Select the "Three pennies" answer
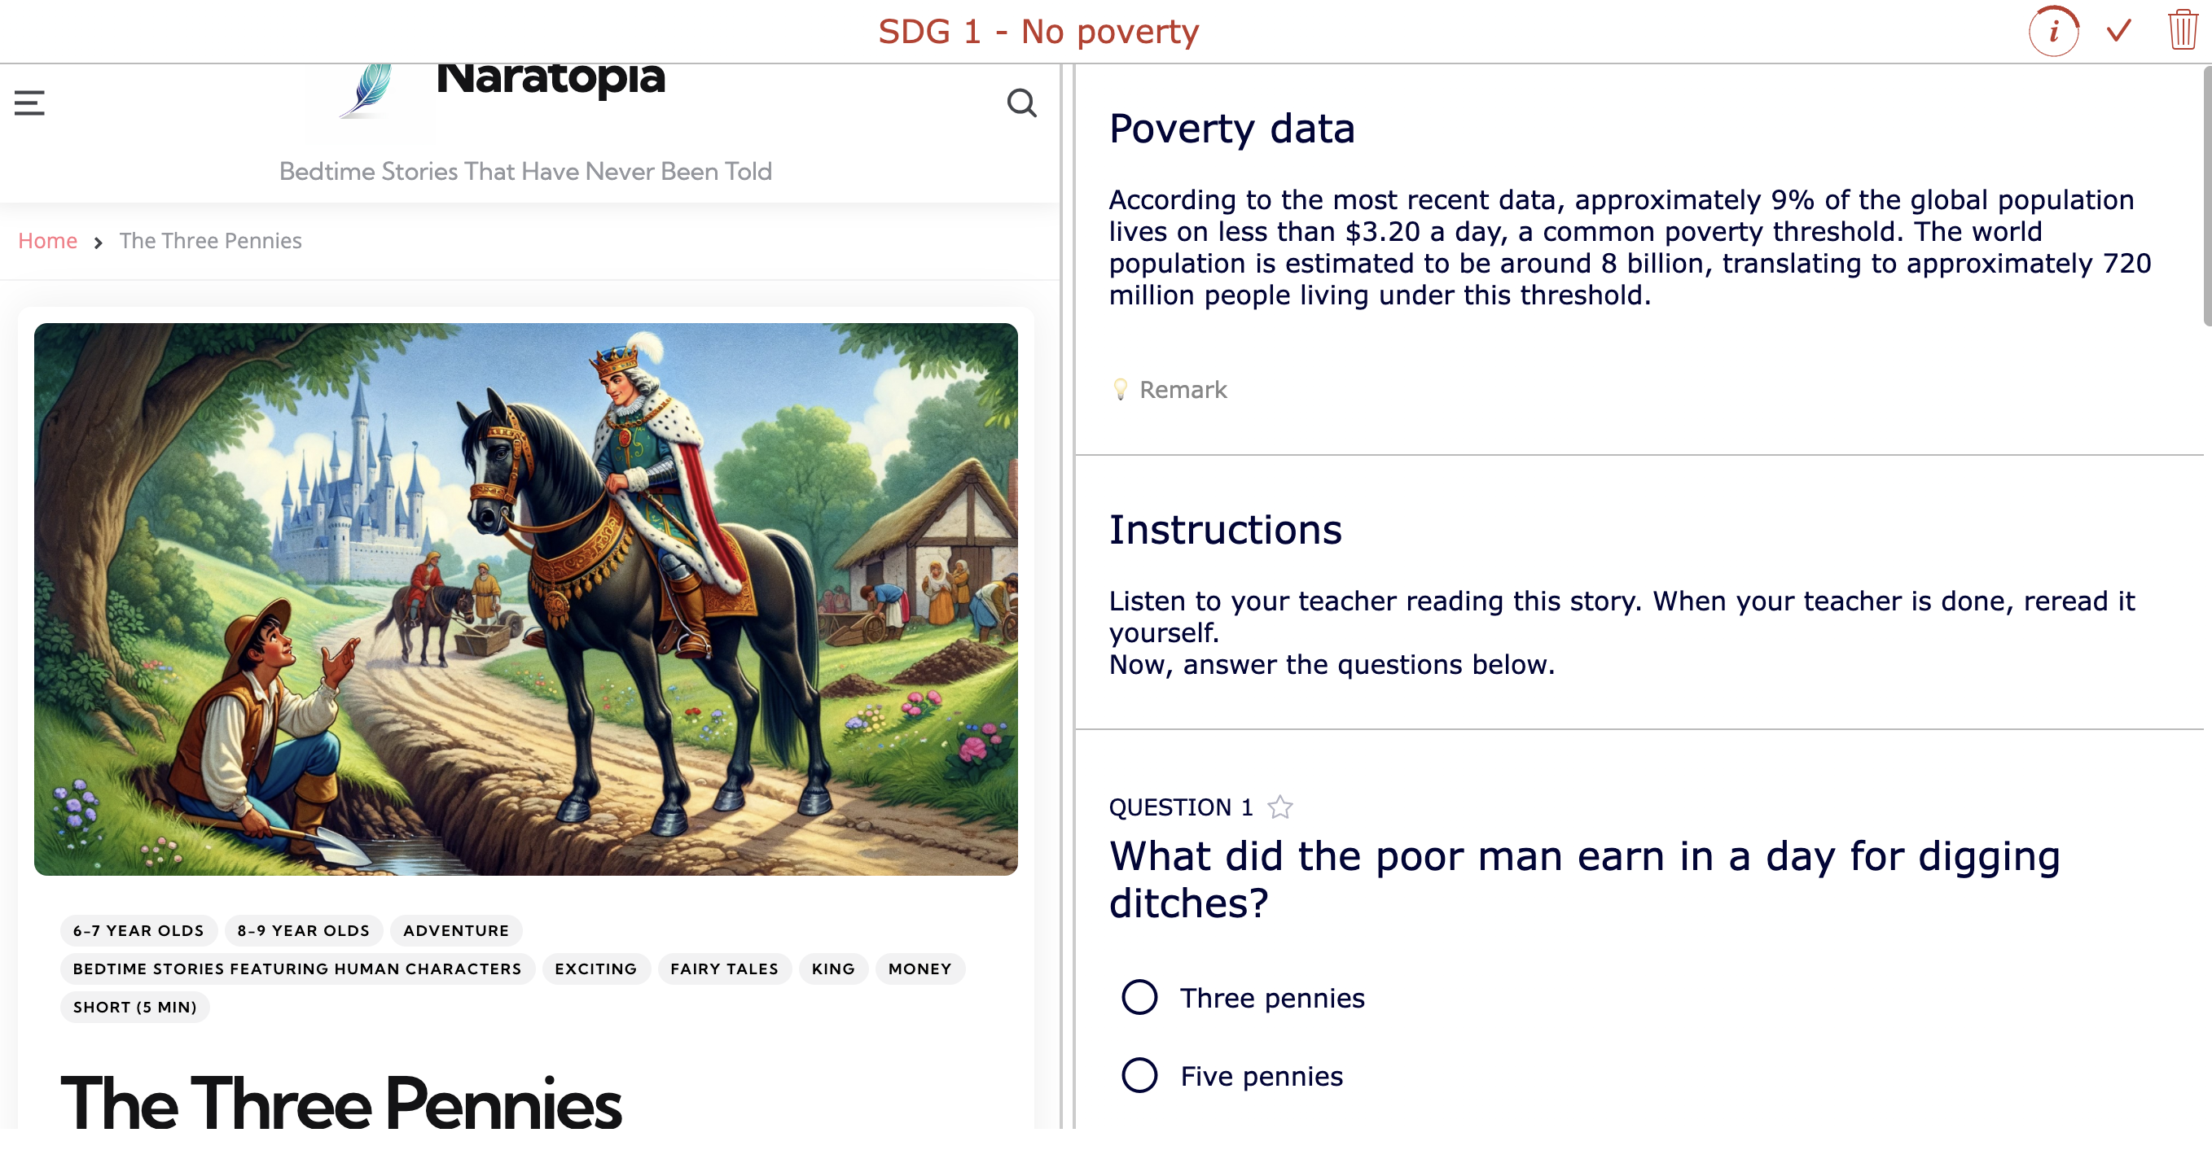This screenshot has height=1172, width=2212. pyautogui.click(x=1139, y=998)
